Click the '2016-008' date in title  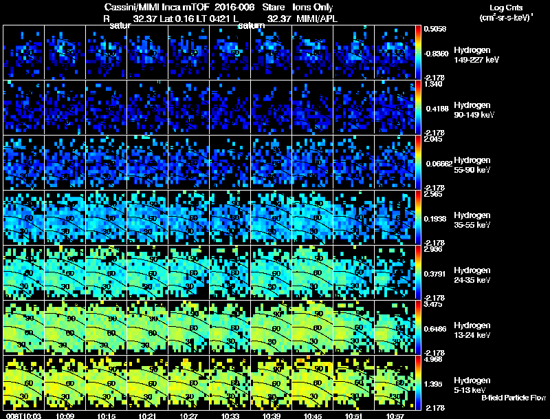234,7
